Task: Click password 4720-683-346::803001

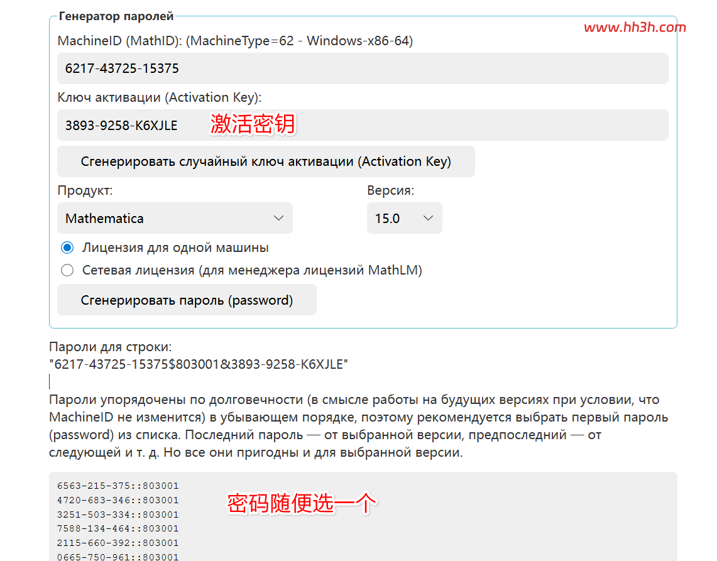Action: tap(118, 500)
